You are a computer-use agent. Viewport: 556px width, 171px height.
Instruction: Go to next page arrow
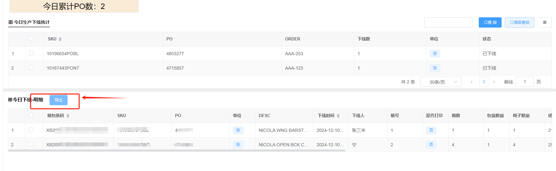494,82
